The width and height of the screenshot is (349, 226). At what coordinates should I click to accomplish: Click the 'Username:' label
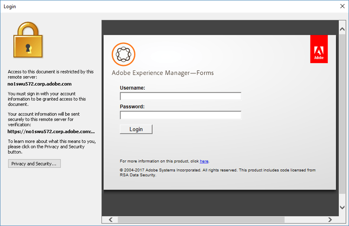[x=133, y=88]
